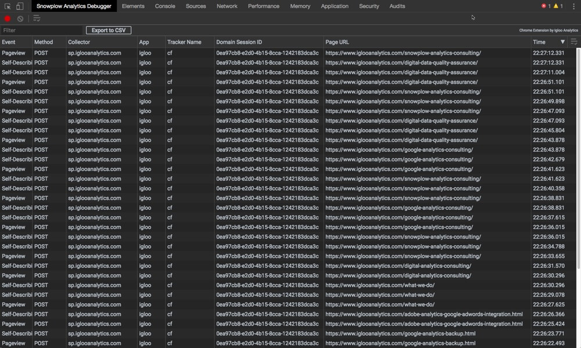This screenshot has height=348, width=581.
Task: Select the Pageview row at 22:26:27.625
Action: click(288, 304)
